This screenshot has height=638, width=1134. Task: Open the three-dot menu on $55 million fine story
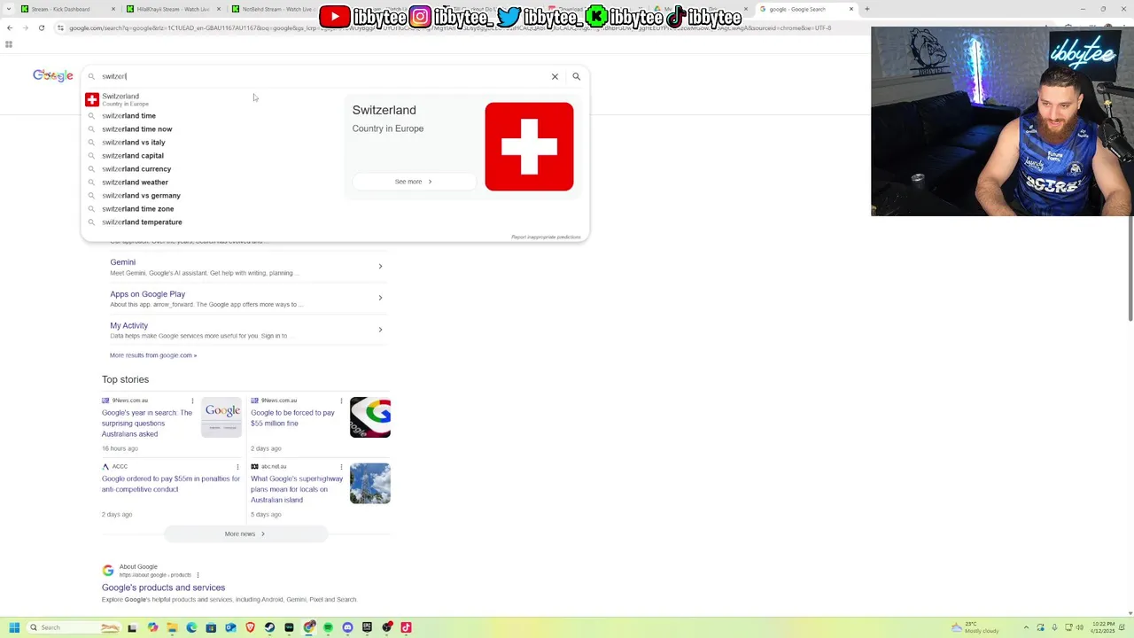341,401
